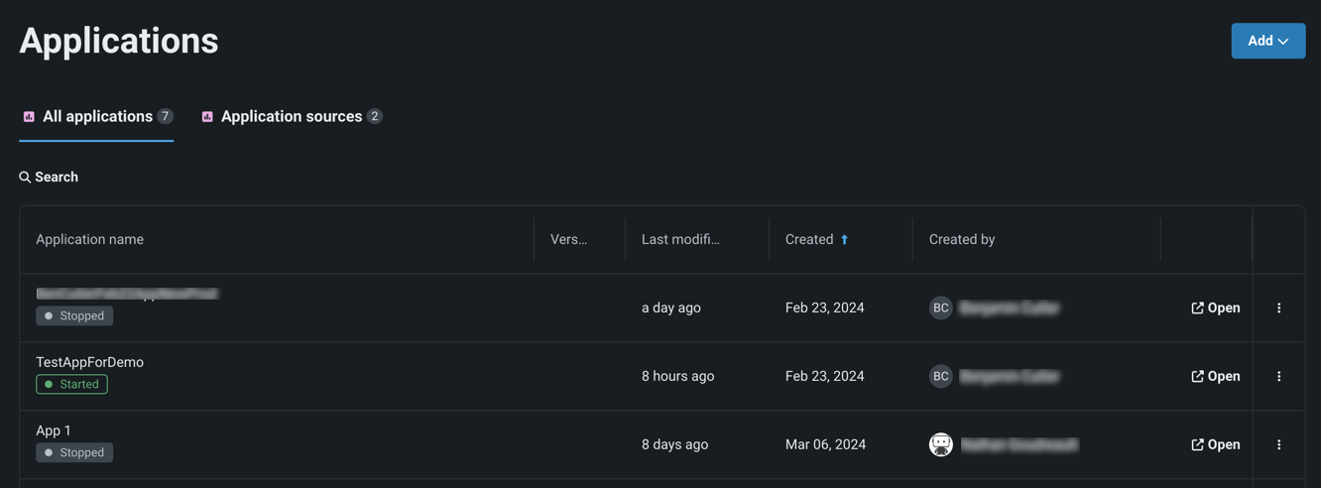Open kebab menu for TestAppForDemo row
Image resolution: width=1321 pixels, height=488 pixels.
1278,377
